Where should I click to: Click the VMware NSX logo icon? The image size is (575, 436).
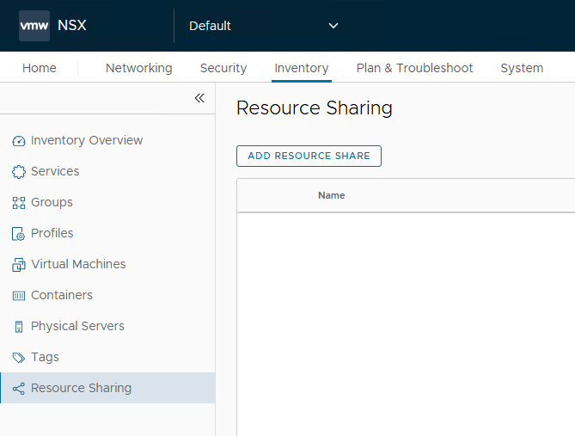click(34, 26)
